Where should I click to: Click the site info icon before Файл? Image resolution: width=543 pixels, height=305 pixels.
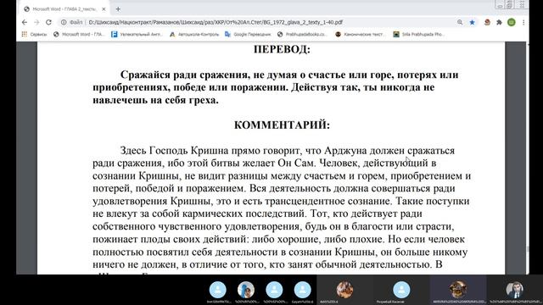pyautogui.click(x=64, y=22)
